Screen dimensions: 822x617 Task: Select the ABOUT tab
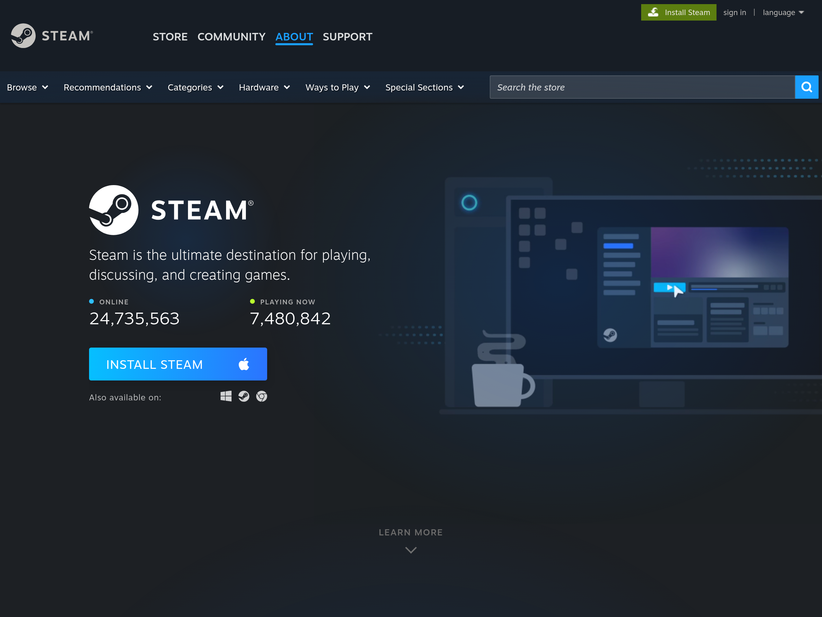[x=294, y=37]
